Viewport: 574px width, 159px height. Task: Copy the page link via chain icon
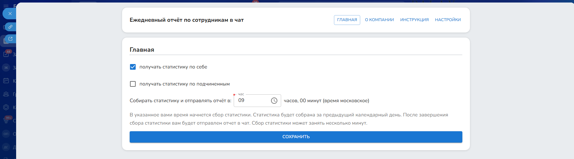point(10,27)
